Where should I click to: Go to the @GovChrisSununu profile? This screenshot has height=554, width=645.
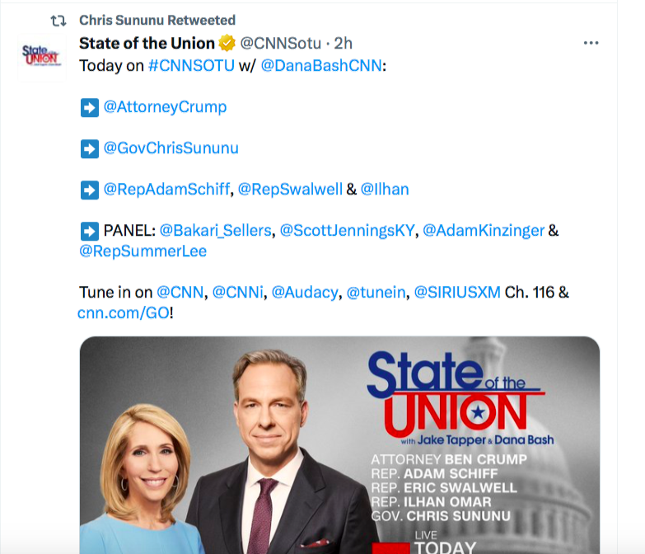point(171,148)
